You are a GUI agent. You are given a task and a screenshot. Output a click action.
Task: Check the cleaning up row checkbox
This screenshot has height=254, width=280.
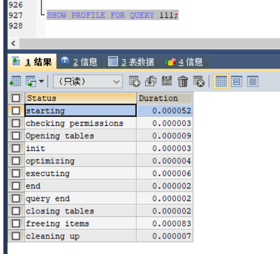tap(16, 236)
